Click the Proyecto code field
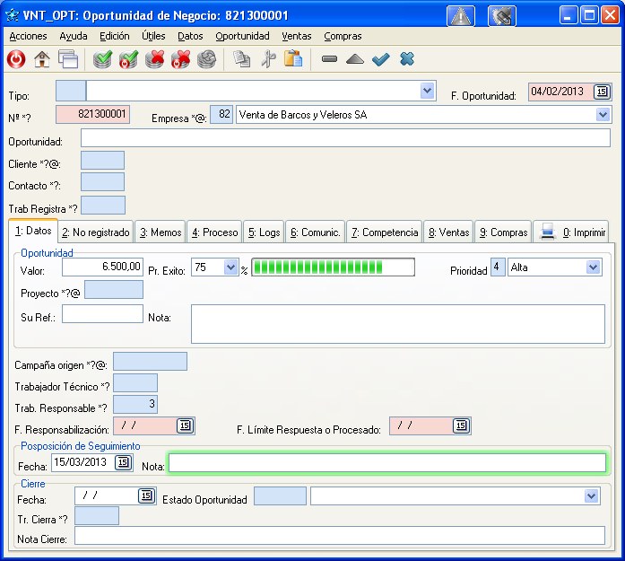 [114, 290]
